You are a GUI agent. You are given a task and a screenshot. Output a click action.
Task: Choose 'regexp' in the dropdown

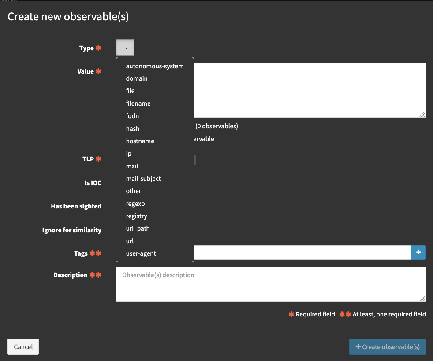click(x=135, y=204)
